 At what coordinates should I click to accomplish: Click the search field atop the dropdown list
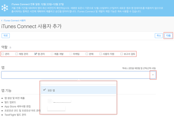[x=79, y=83]
